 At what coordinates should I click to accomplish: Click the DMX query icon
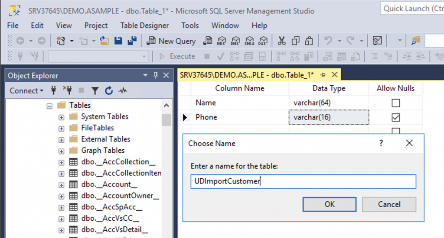(235, 41)
